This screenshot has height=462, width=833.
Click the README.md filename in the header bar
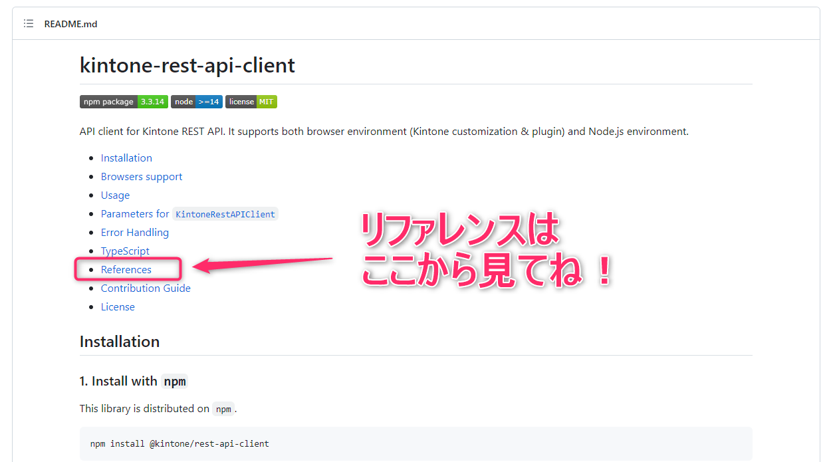70,23
